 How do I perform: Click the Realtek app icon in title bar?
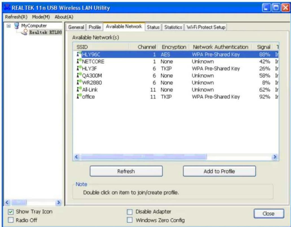(x=7, y=7)
